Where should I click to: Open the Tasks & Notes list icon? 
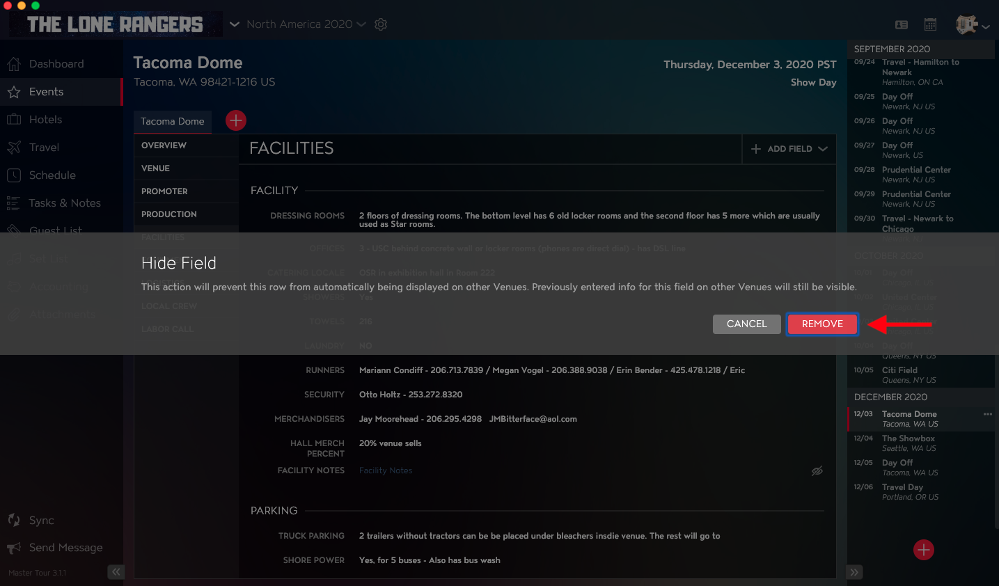(13, 203)
